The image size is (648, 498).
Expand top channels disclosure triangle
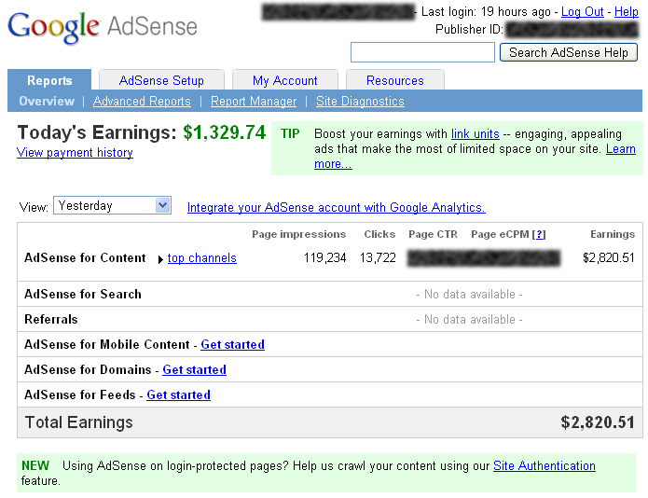(160, 259)
